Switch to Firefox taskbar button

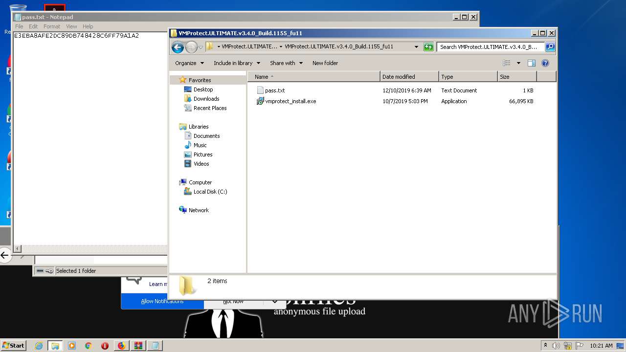tap(121, 346)
